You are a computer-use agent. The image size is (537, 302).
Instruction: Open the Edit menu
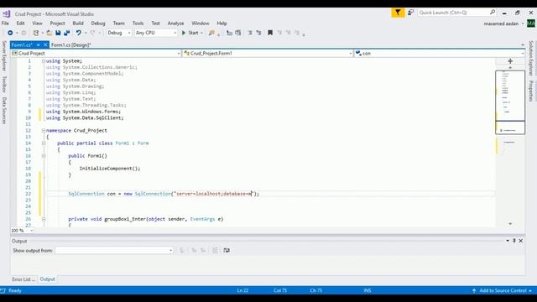coord(20,23)
